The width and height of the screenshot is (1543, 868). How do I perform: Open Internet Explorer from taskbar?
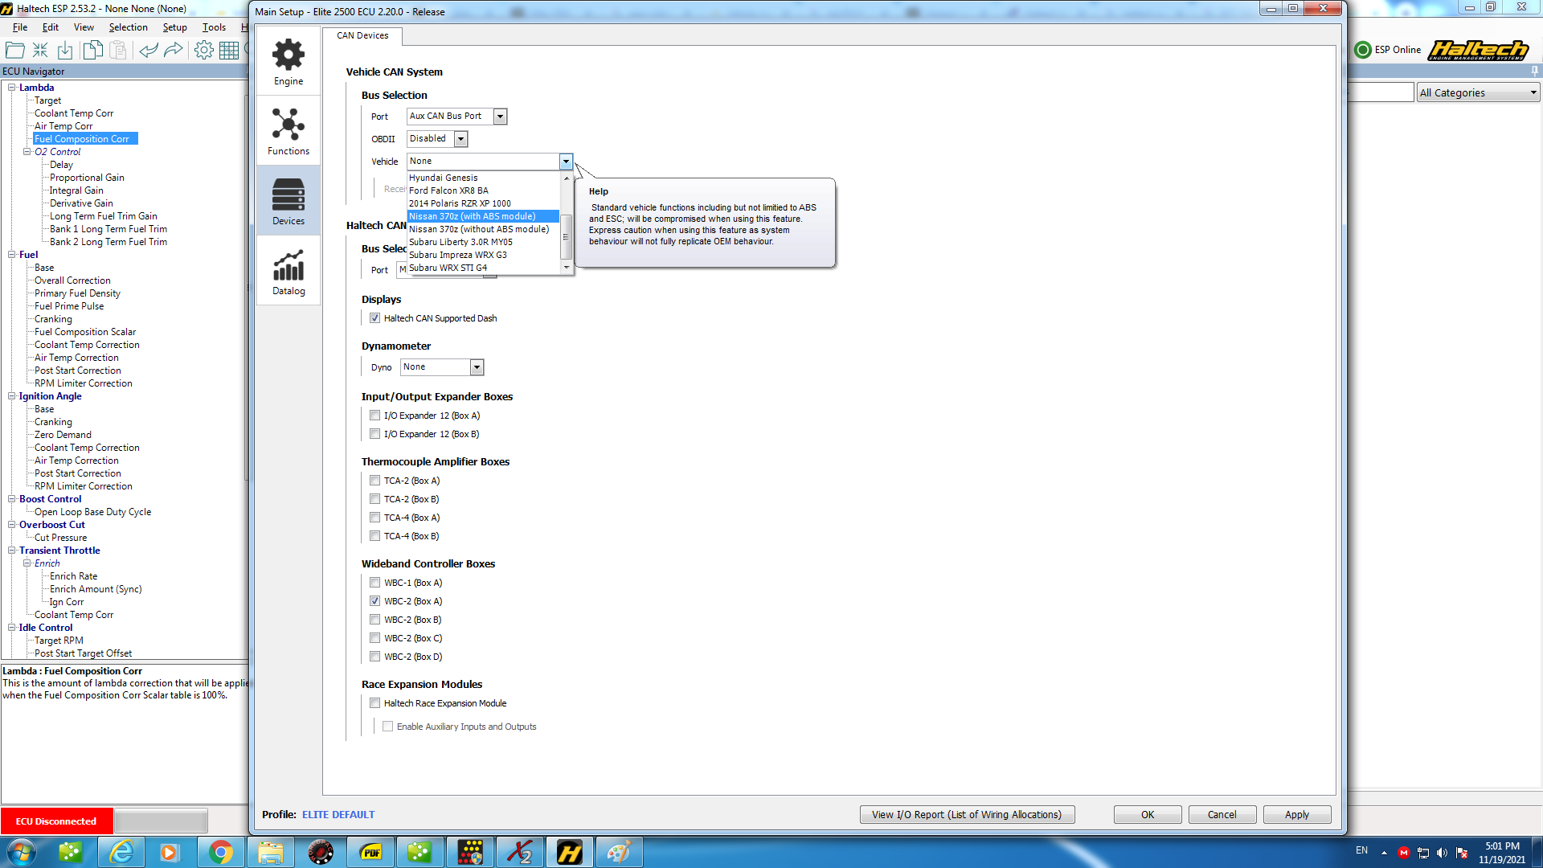pos(121,852)
